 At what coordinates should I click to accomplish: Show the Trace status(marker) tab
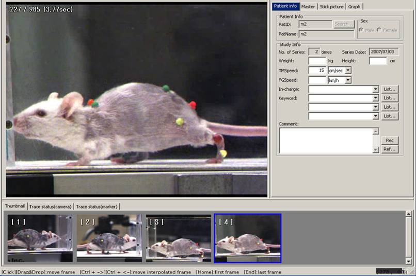(97, 206)
